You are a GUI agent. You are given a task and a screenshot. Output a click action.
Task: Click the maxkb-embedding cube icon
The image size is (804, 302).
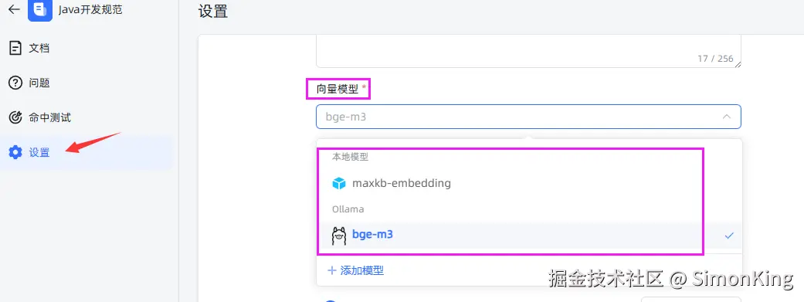pos(339,183)
